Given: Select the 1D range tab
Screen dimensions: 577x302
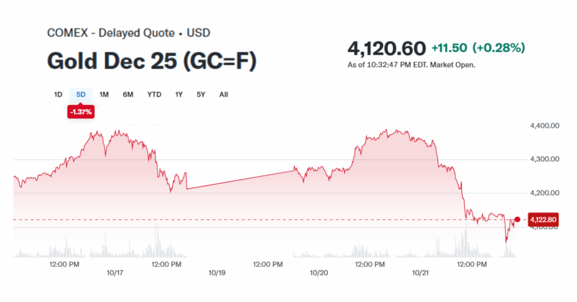Looking at the screenshot, I should click(x=58, y=95).
